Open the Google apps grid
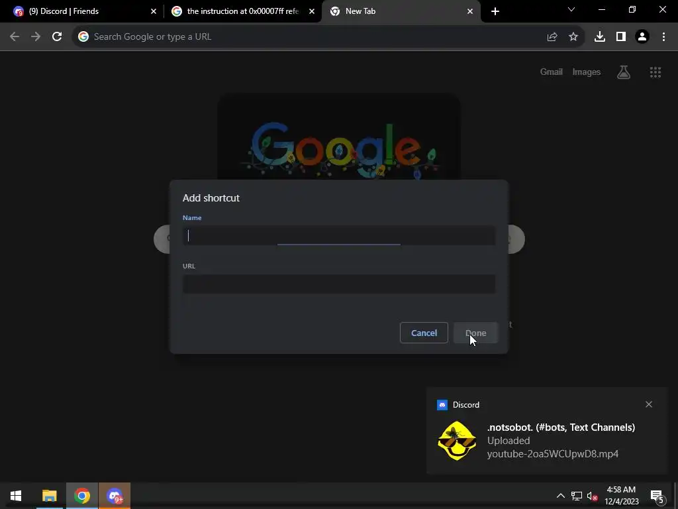This screenshot has height=509, width=678. (655, 72)
